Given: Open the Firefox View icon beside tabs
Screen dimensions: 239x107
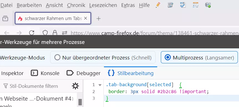Looking at the screenshot, I should (5, 19).
